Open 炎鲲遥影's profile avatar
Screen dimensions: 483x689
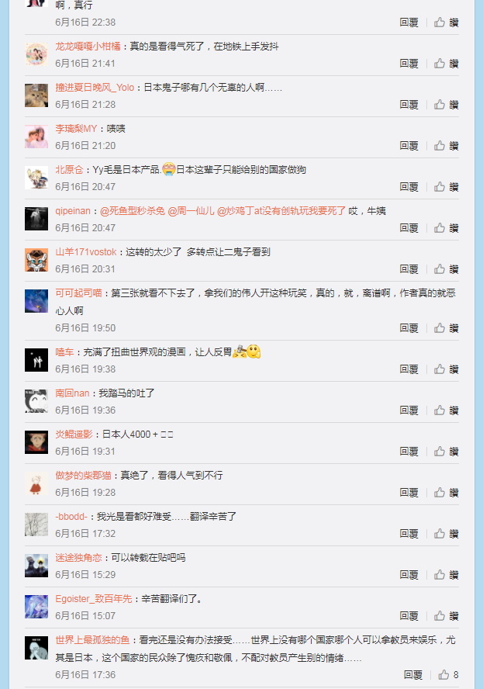tap(36, 442)
